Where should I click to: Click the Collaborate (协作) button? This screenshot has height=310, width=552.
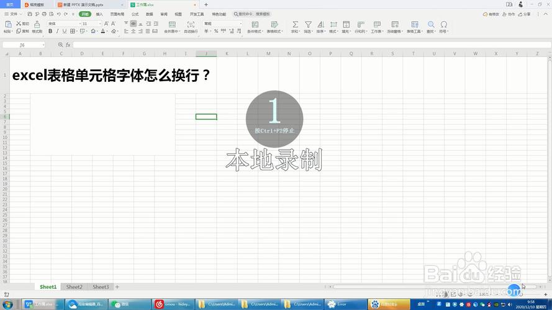(x=509, y=14)
